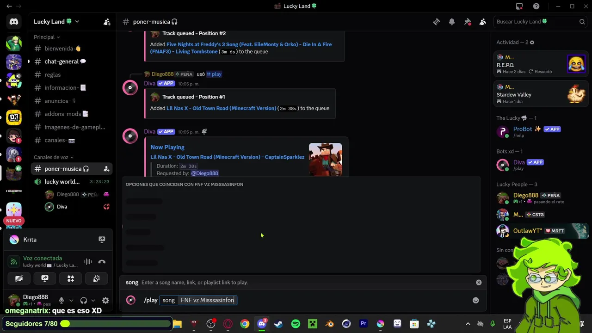Select OutlawYT* in the member list
The image size is (592, 333).
(540, 231)
